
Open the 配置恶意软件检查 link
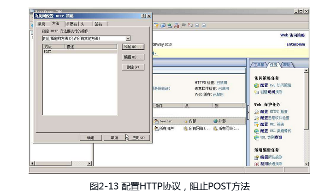pyautogui.click(x=275, y=118)
